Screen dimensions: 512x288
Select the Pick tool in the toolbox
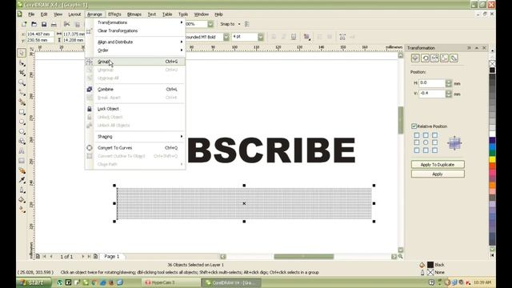[x=22, y=53]
